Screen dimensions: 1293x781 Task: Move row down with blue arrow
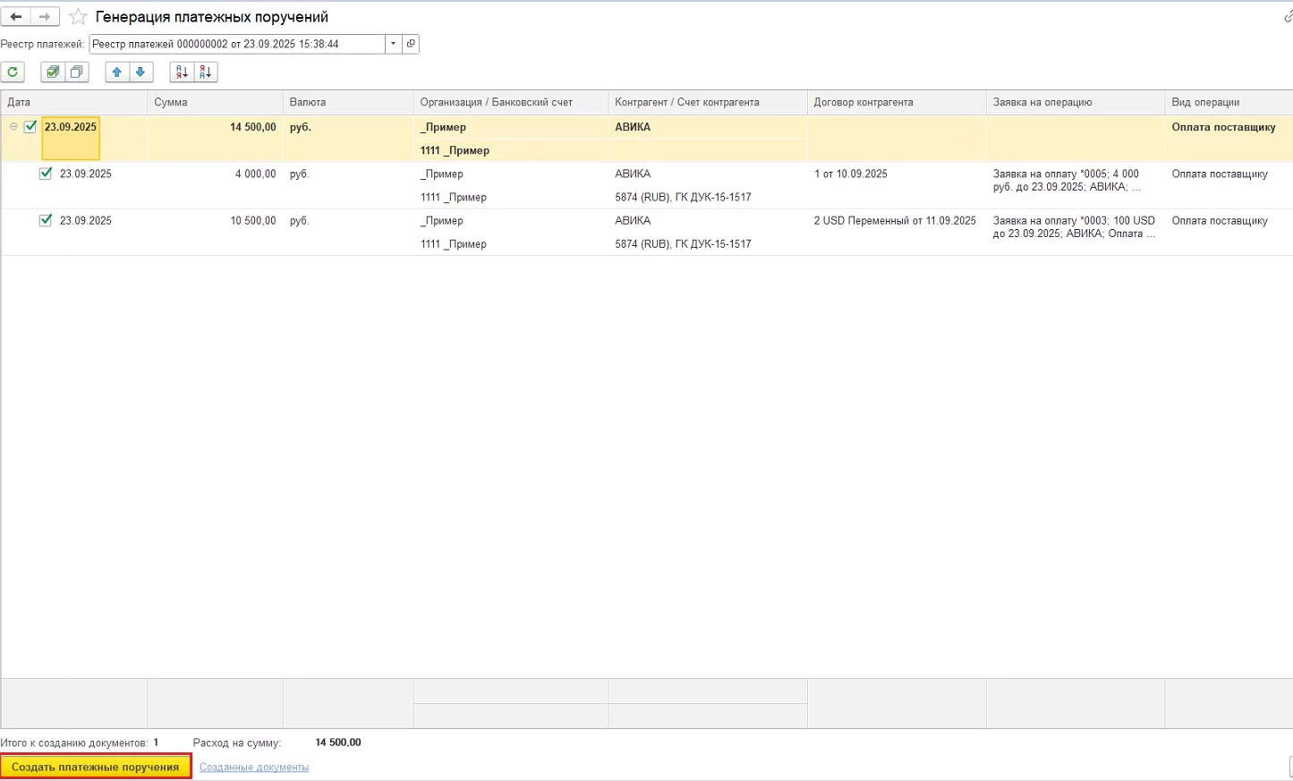(140, 72)
